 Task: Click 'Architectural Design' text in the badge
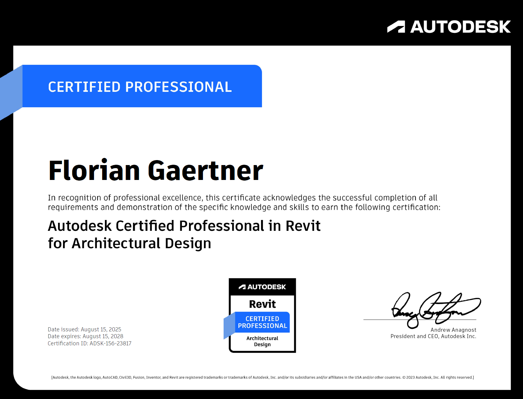[262, 341]
